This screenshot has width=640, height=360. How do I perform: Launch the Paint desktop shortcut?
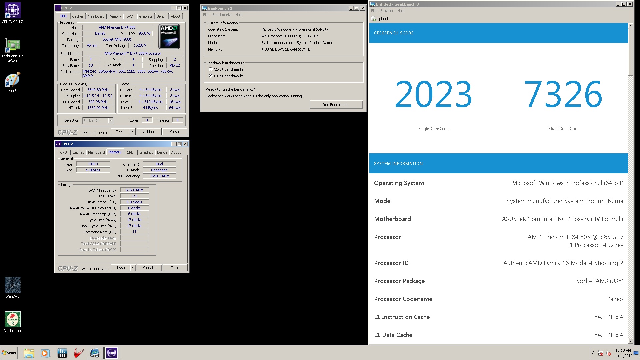[x=12, y=82]
